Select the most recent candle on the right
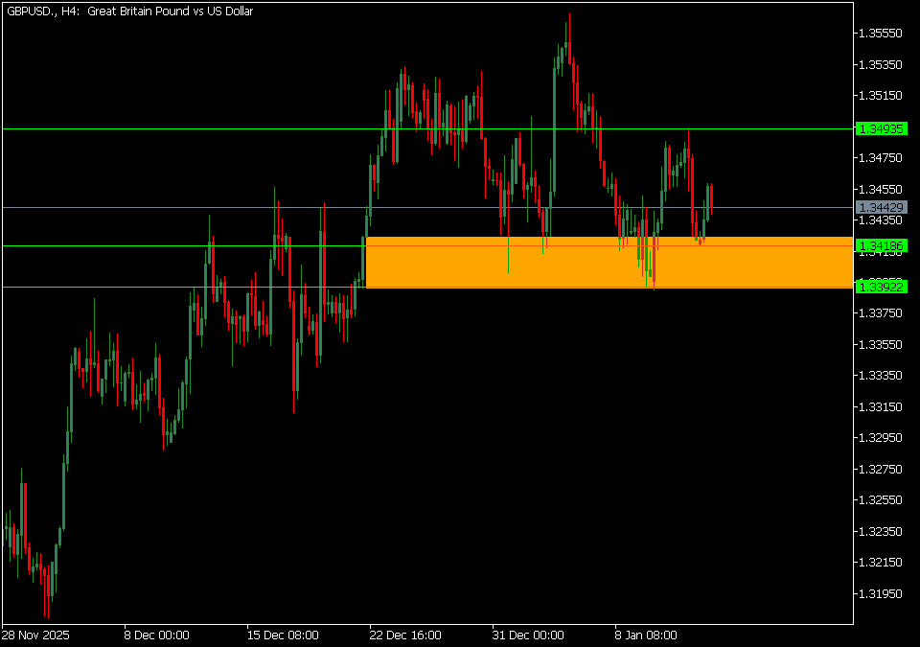 711,197
